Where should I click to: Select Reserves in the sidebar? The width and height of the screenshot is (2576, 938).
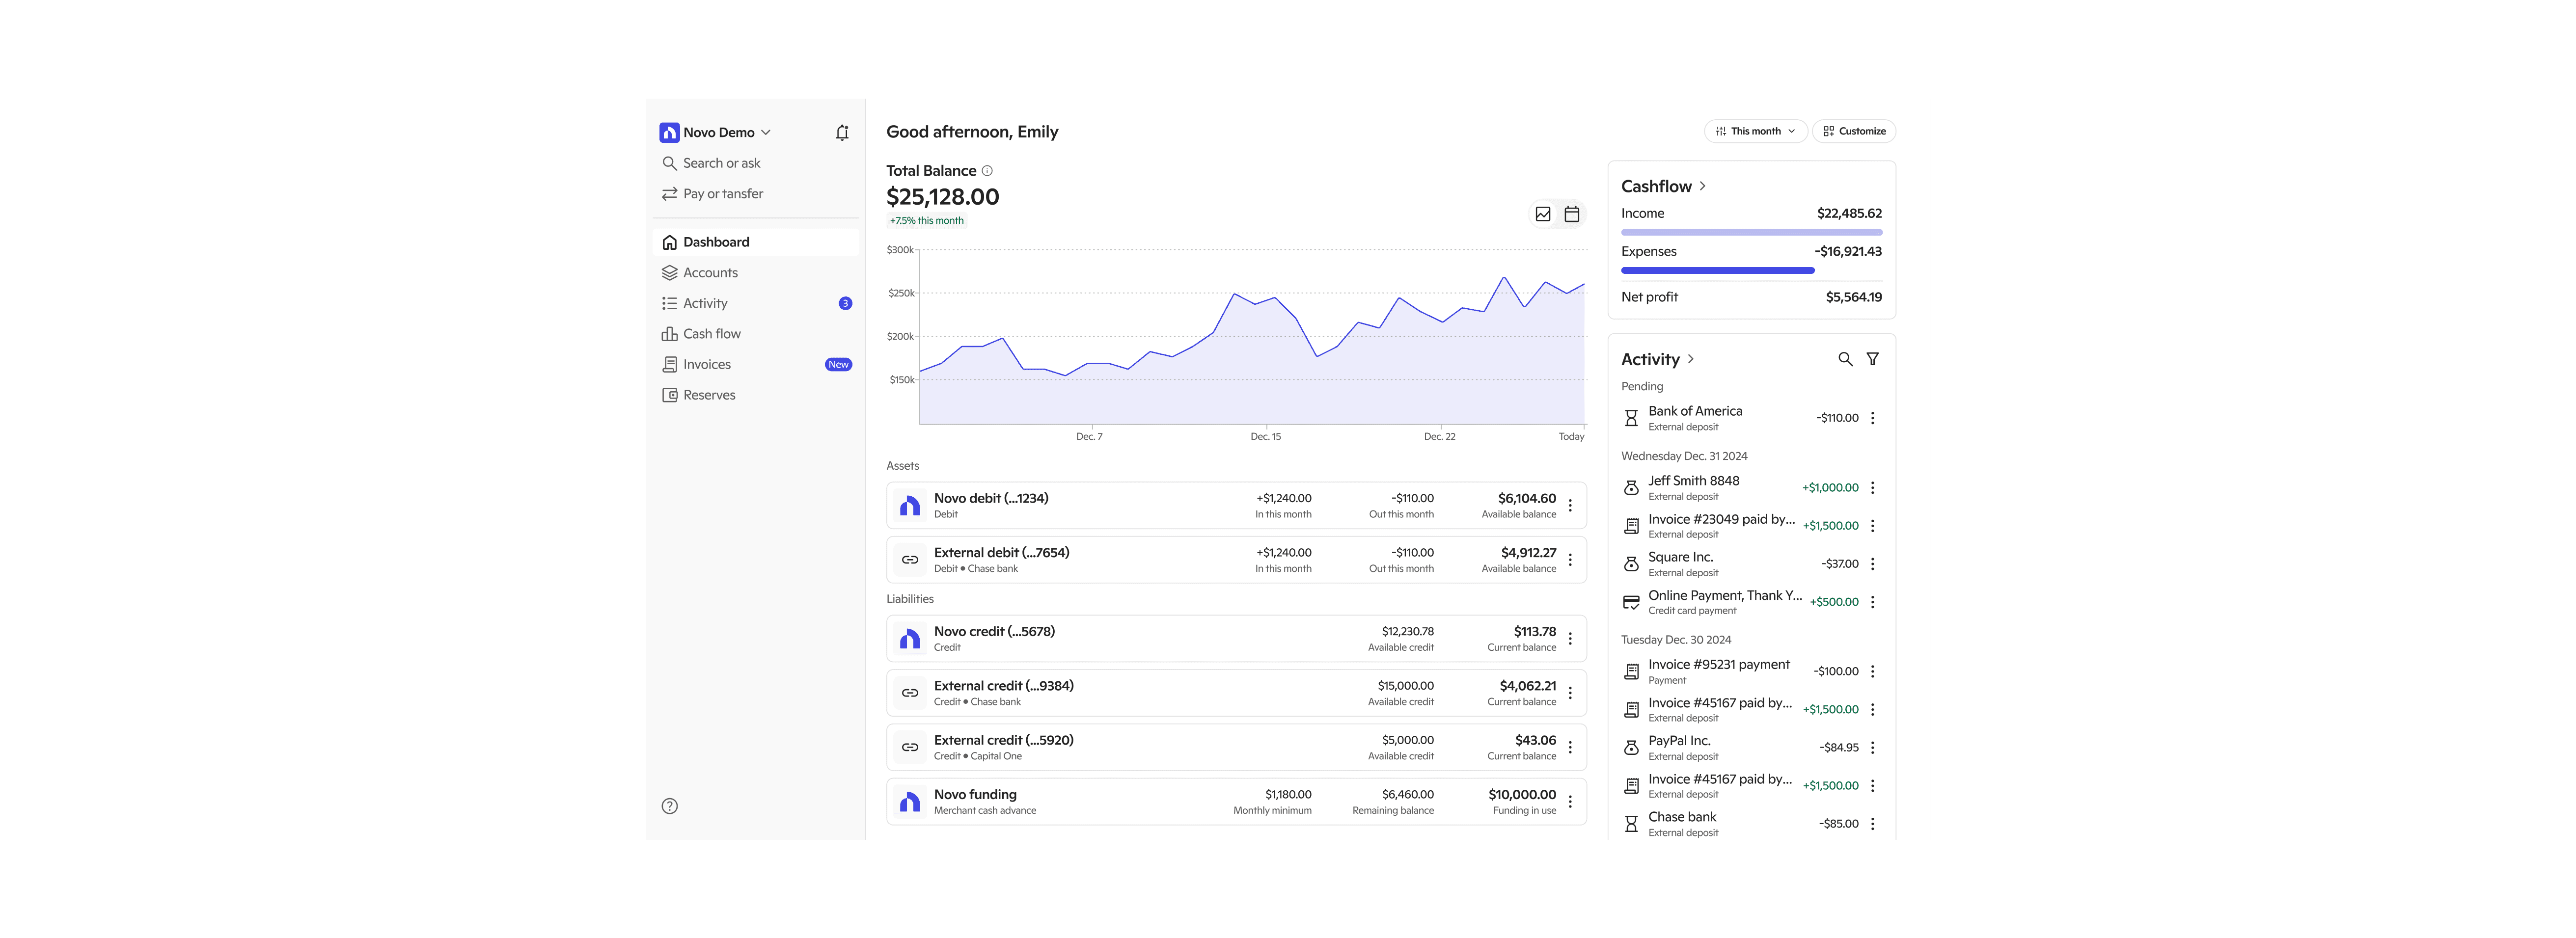pos(708,395)
